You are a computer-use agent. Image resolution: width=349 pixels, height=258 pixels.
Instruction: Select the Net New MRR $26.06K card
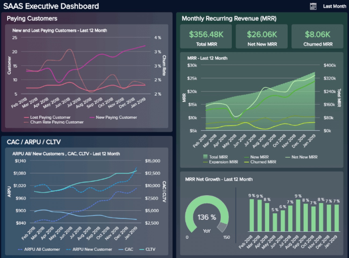262,37
